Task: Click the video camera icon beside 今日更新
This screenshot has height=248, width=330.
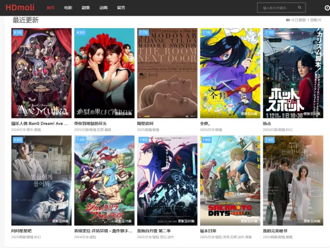Action: coord(288,20)
